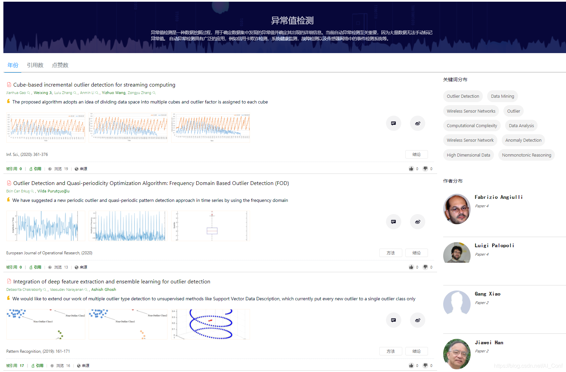The height and width of the screenshot is (372, 566).
Task: Open 来源 source of deep feature paper
Action: tap(83, 366)
